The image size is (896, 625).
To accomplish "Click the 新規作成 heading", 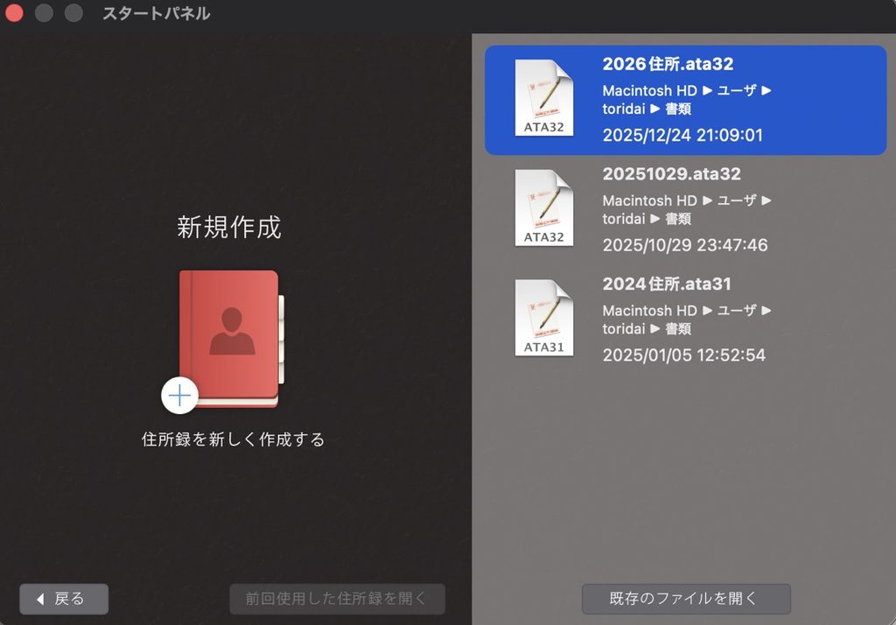I will click(x=229, y=227).
